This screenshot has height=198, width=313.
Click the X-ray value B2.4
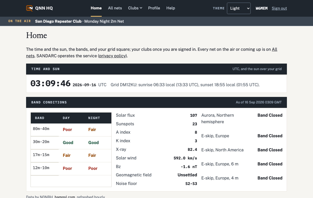[192, 150]
